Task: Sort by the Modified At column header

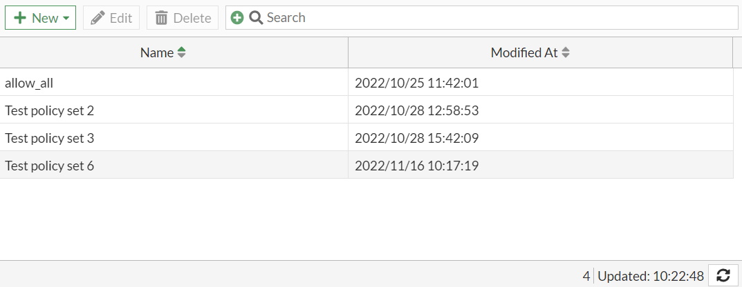Action: click(x=523, y=52)
